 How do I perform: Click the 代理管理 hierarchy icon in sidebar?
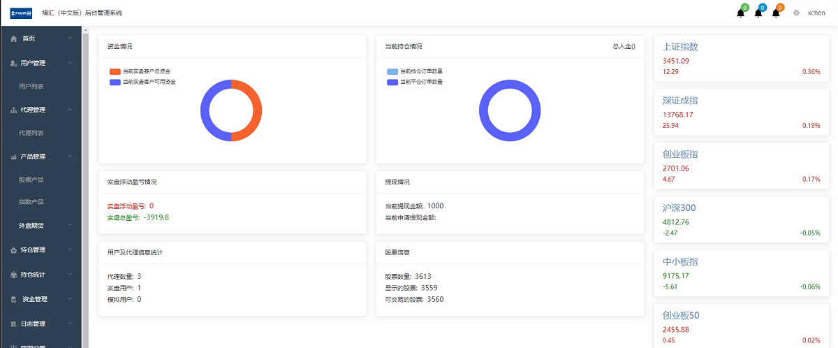[x=13, y=110]
